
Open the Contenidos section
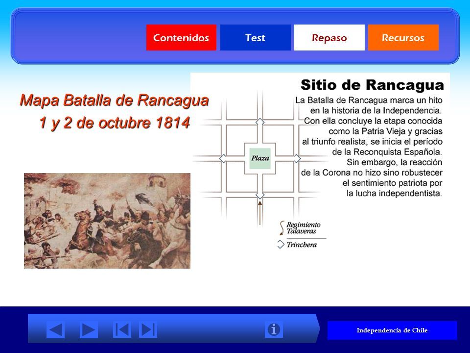point(181,38)
